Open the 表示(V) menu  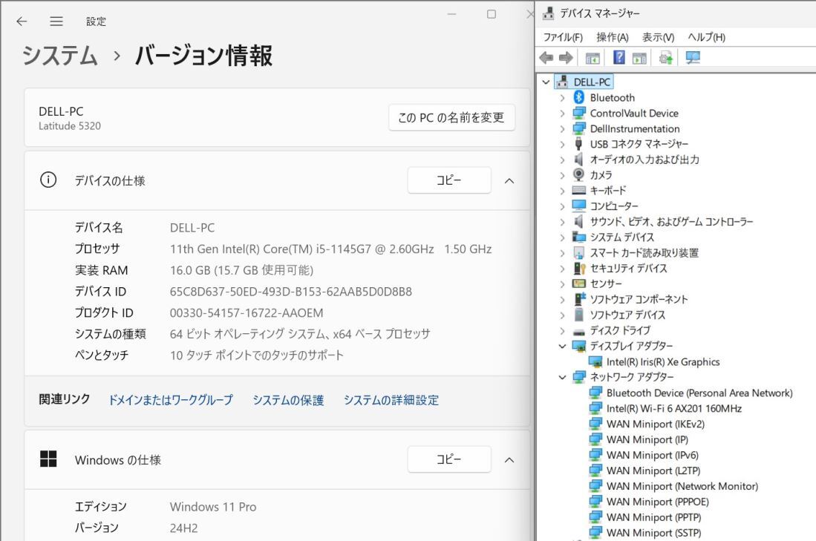click(x=658, y=37)
